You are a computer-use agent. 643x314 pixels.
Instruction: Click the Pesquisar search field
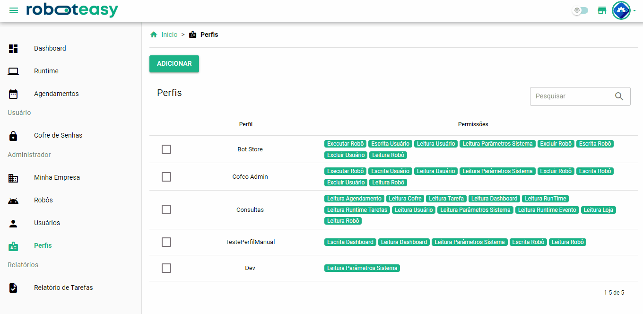[571, 96]
